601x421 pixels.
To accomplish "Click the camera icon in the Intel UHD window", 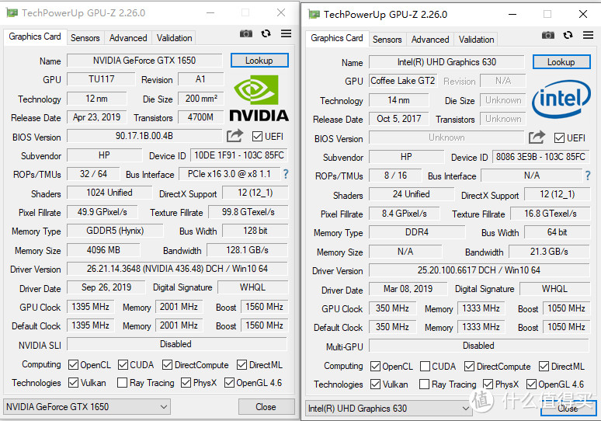I will pyautogui.click(x=548, y=35).
